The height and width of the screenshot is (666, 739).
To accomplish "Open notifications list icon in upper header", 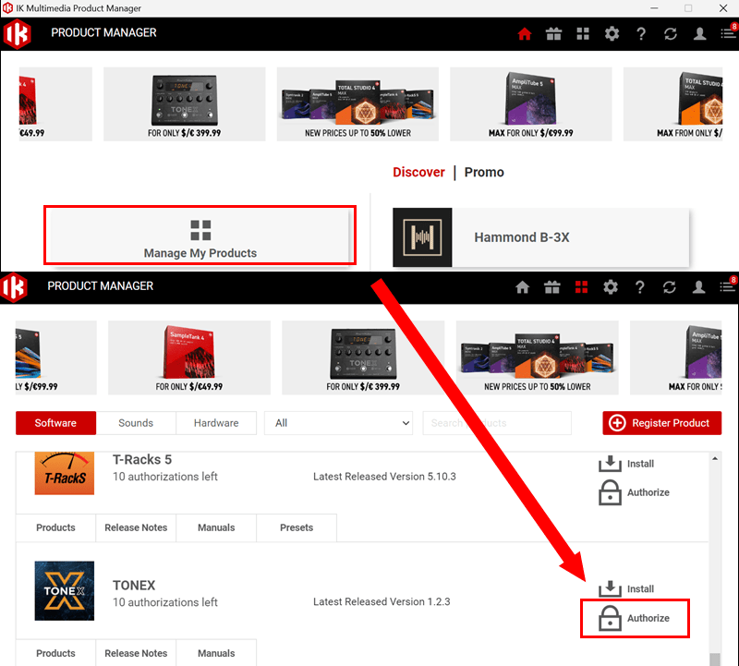I will 728,33.
